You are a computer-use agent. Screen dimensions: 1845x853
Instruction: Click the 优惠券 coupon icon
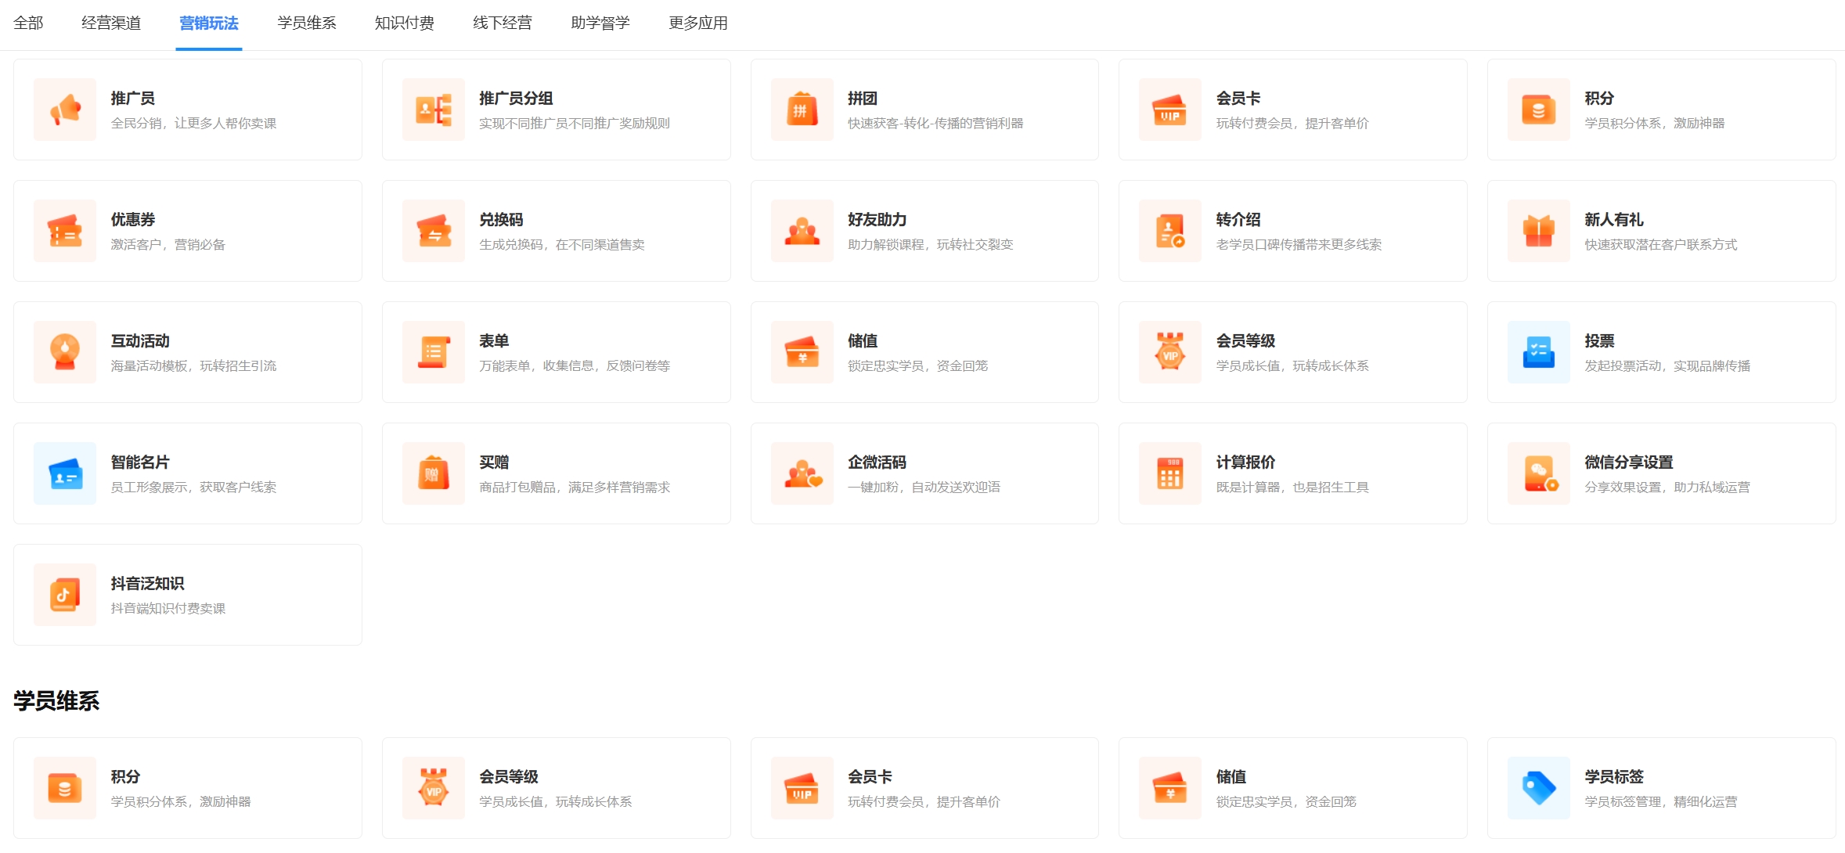tap(65, 231)
